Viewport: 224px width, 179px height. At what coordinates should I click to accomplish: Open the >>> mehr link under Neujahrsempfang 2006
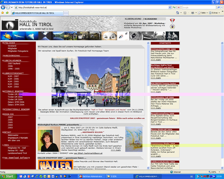tap(156, 124)
